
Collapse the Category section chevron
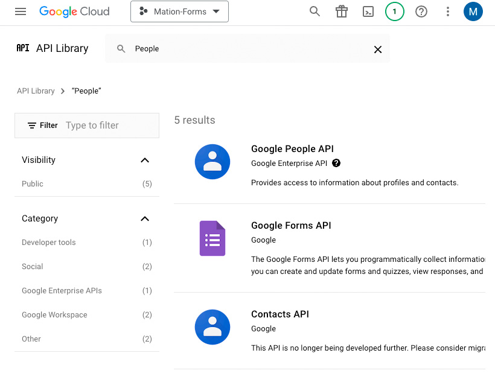pos(145,218)
